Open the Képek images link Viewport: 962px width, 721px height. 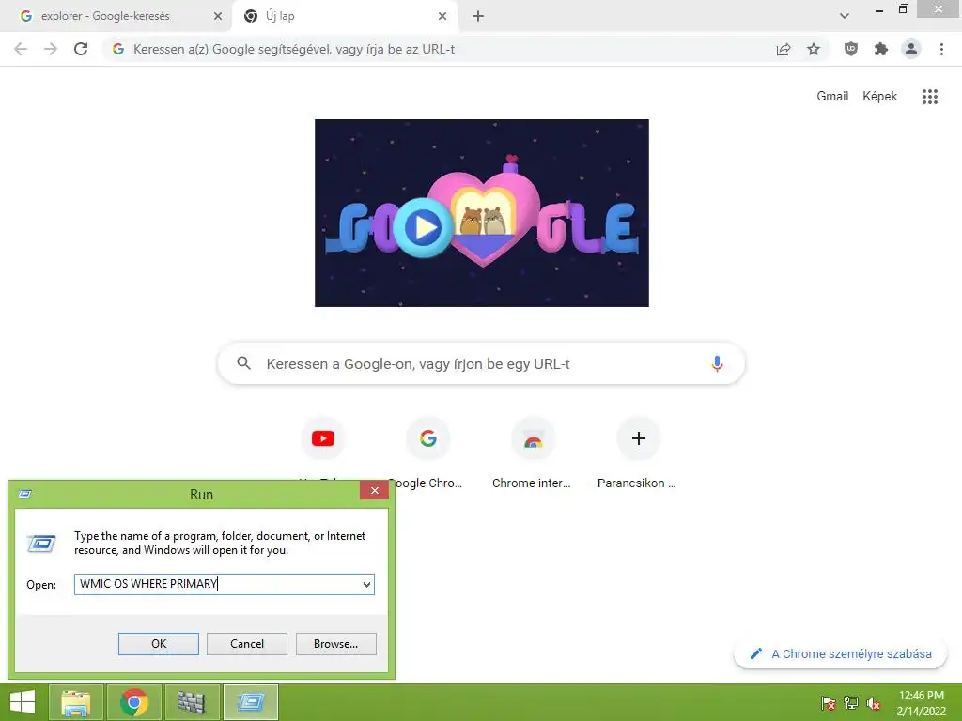click(x=879, y=97)
